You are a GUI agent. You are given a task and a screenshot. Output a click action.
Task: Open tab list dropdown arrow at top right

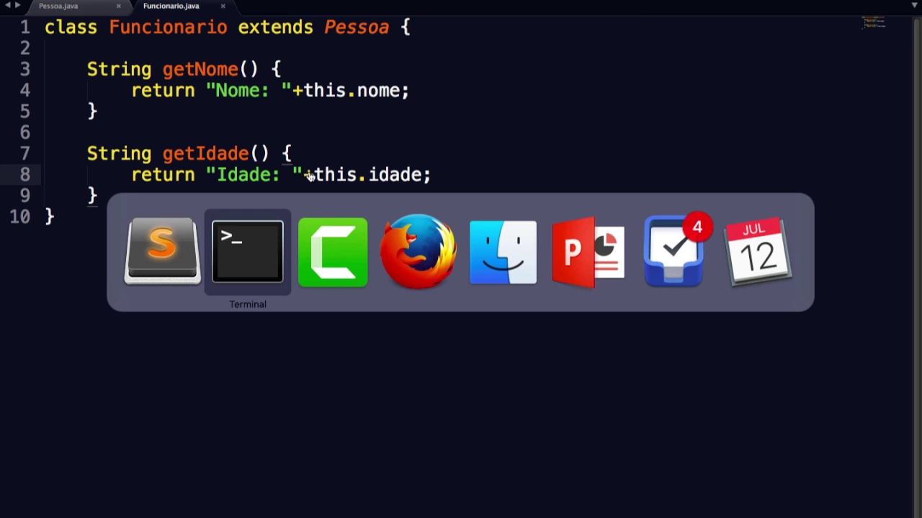[x=915, y=6]
